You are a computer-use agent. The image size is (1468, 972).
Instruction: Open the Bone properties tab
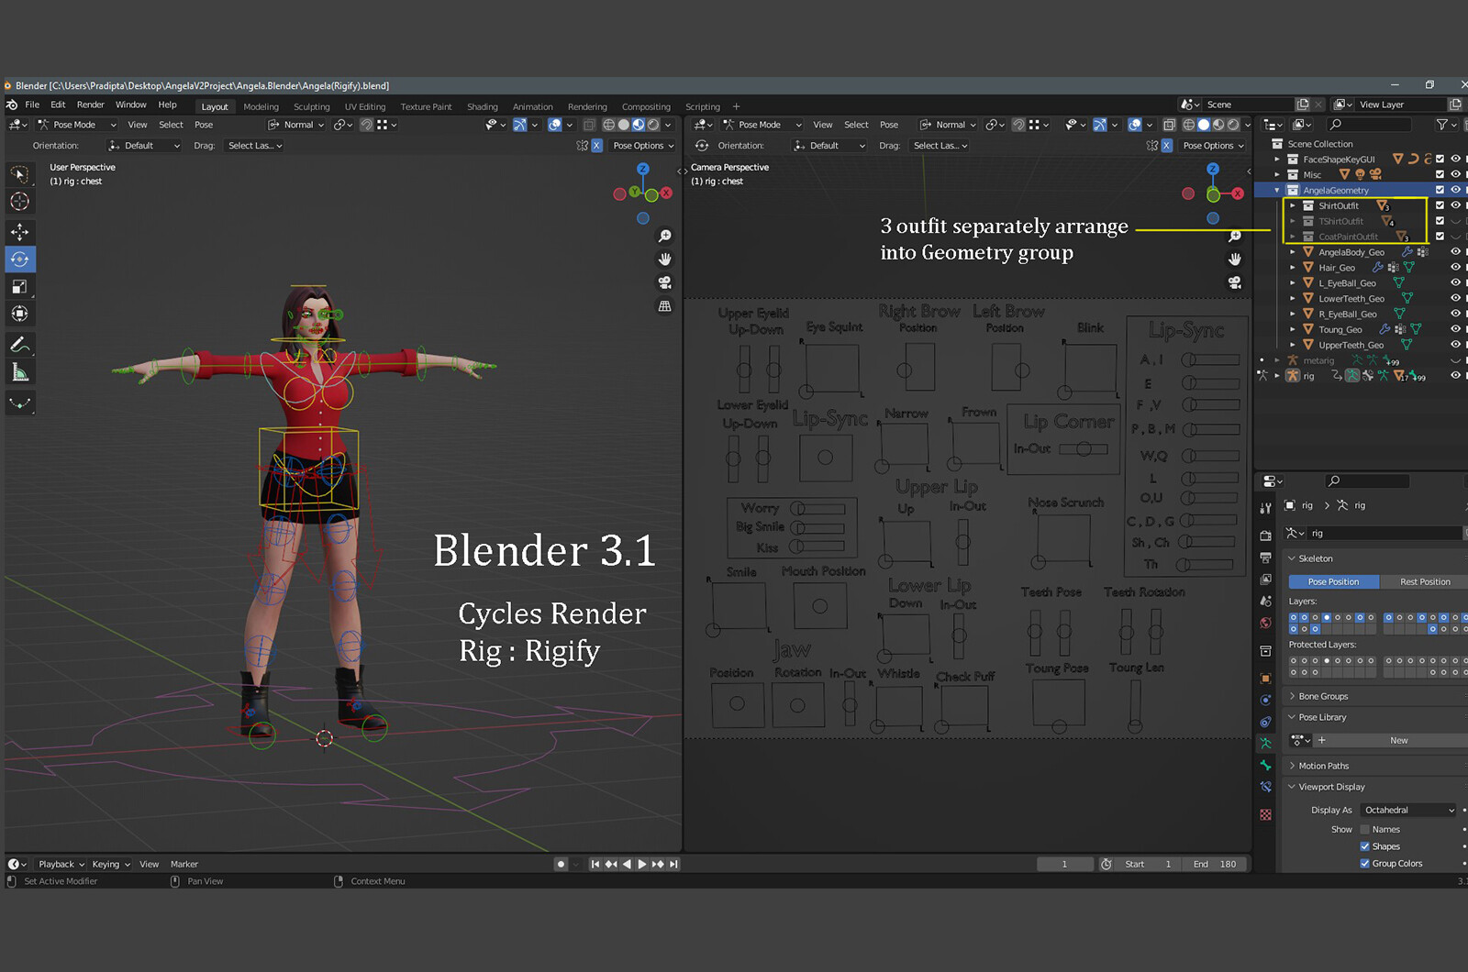coord(1266,765)
